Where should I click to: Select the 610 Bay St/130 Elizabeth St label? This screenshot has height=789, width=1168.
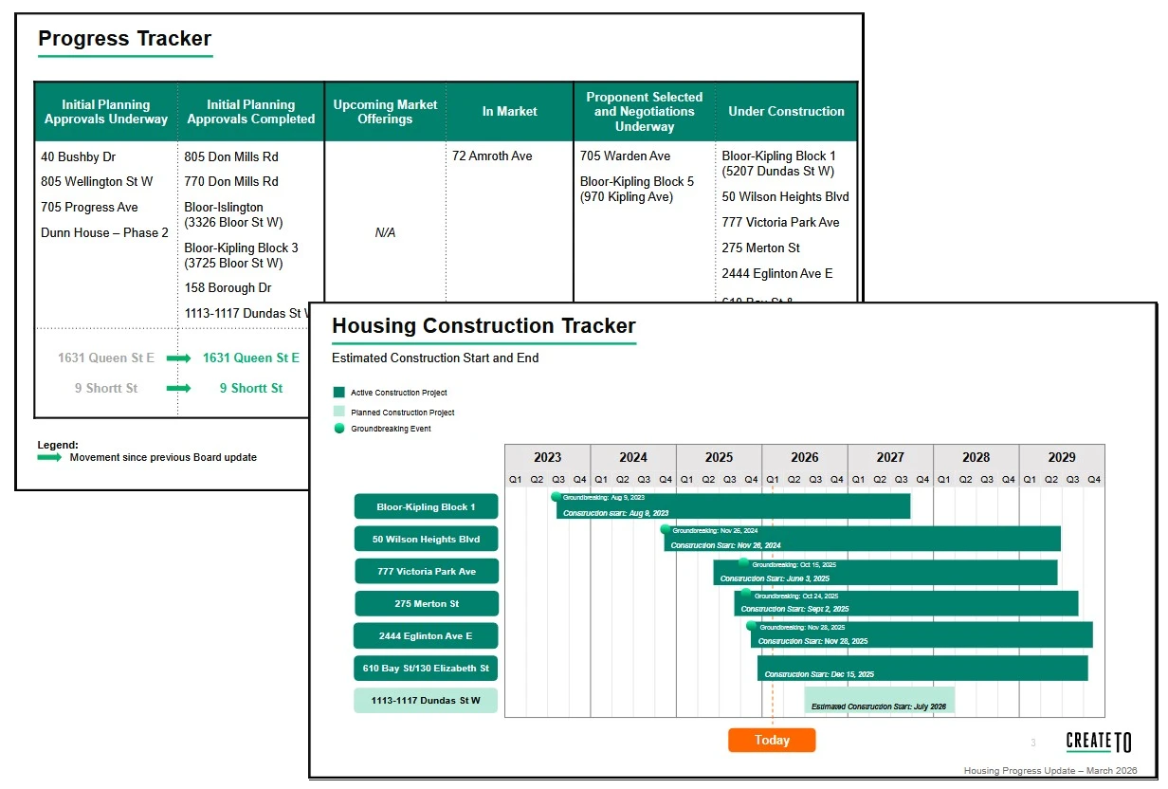pos(426,668)
